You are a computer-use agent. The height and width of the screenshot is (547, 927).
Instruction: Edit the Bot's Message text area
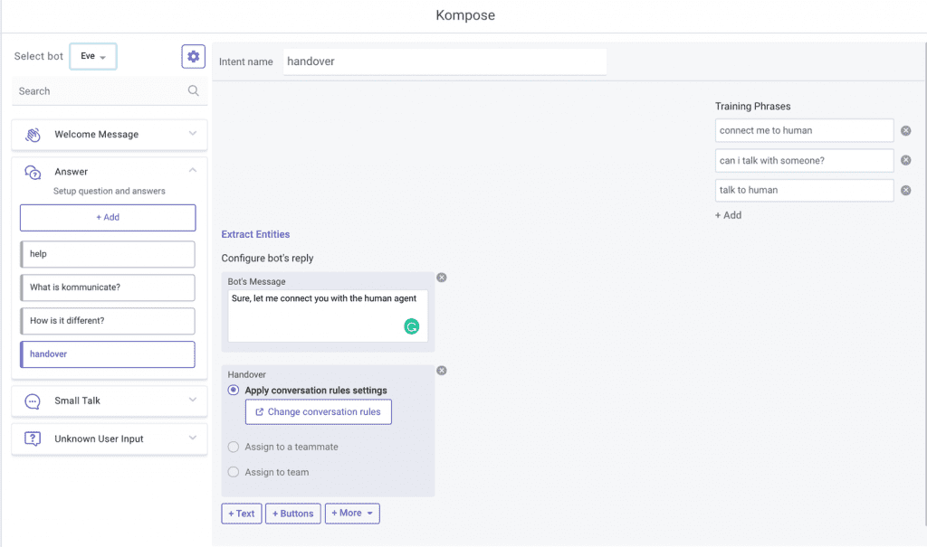(328, 316)
